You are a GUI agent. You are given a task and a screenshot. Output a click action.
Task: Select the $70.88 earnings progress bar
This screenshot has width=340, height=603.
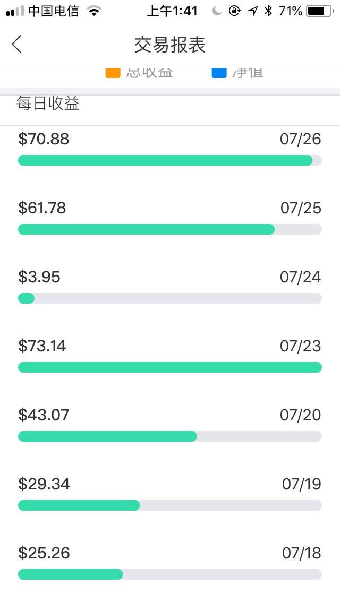tap(169, 160)
